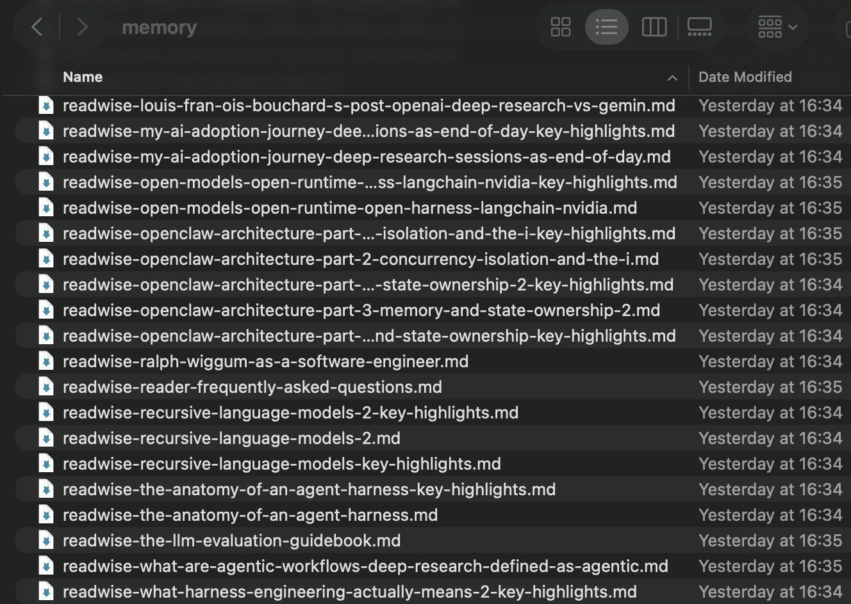The image size is (851, 604).
Task: Switch to gallery view
Action: click(x=700, y=27)
